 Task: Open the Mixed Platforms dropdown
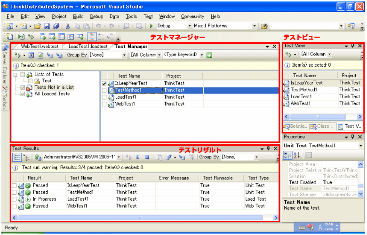pos(255,26)
